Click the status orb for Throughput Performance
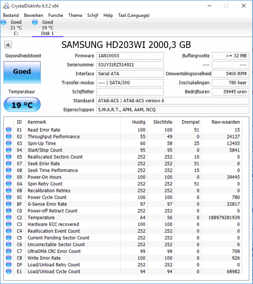Viewport: 253px width, 284px height. [8, 136]
